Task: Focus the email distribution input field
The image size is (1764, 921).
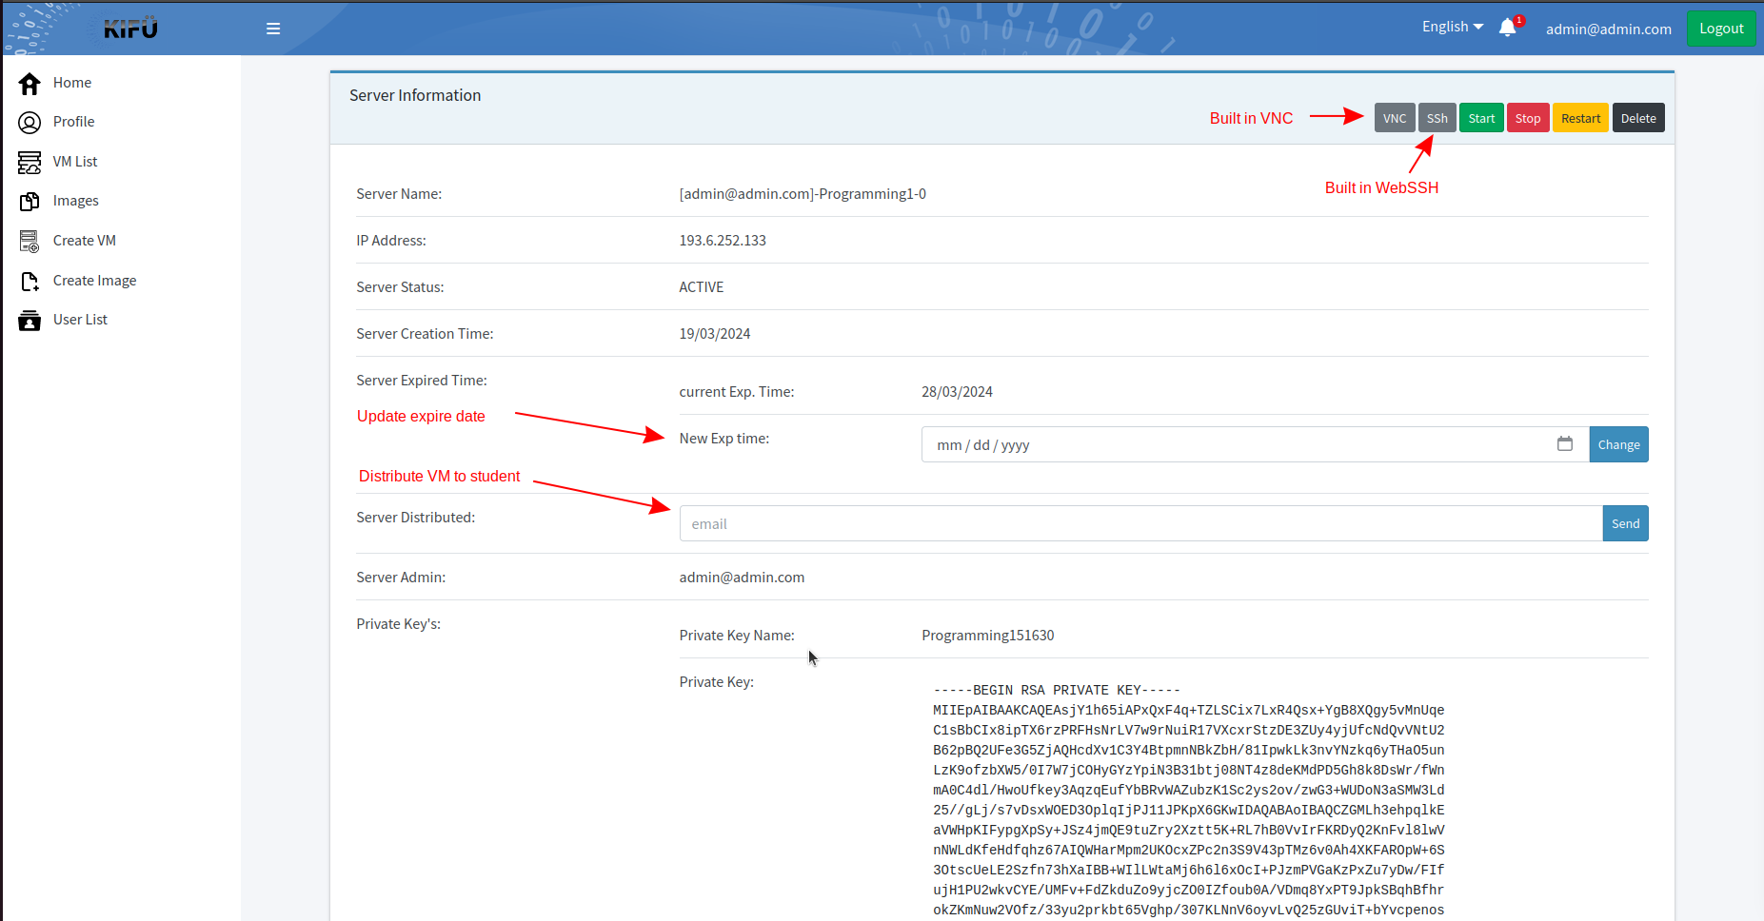Action: coord(1140,523)
